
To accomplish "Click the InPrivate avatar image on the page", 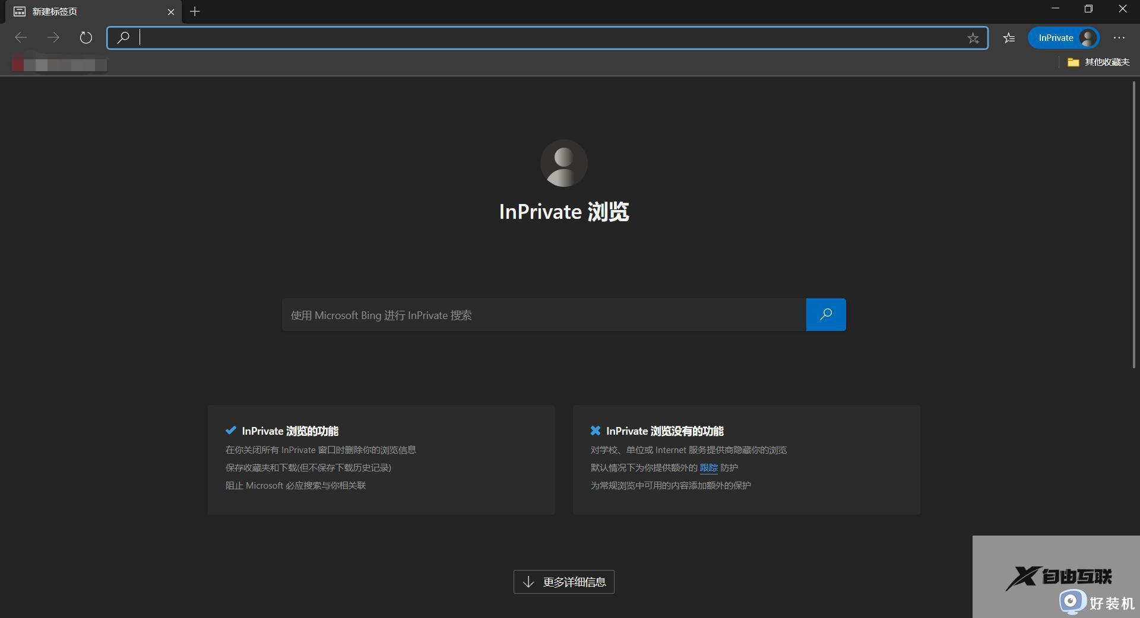I will [x=564, y=163].
